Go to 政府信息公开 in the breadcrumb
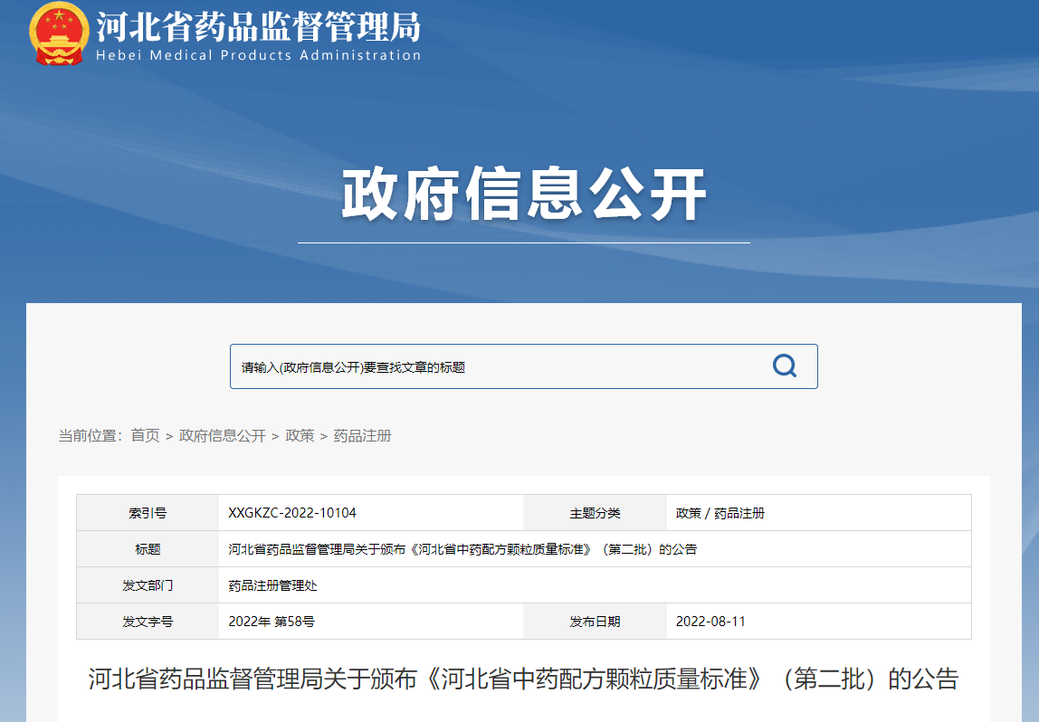This screenshot has width=1039, height=722. coord(223,436)
